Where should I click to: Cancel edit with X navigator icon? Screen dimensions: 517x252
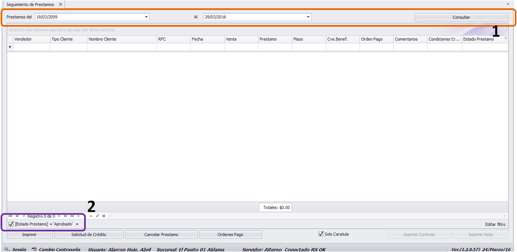pyautogui.click(x=104, y=216)
